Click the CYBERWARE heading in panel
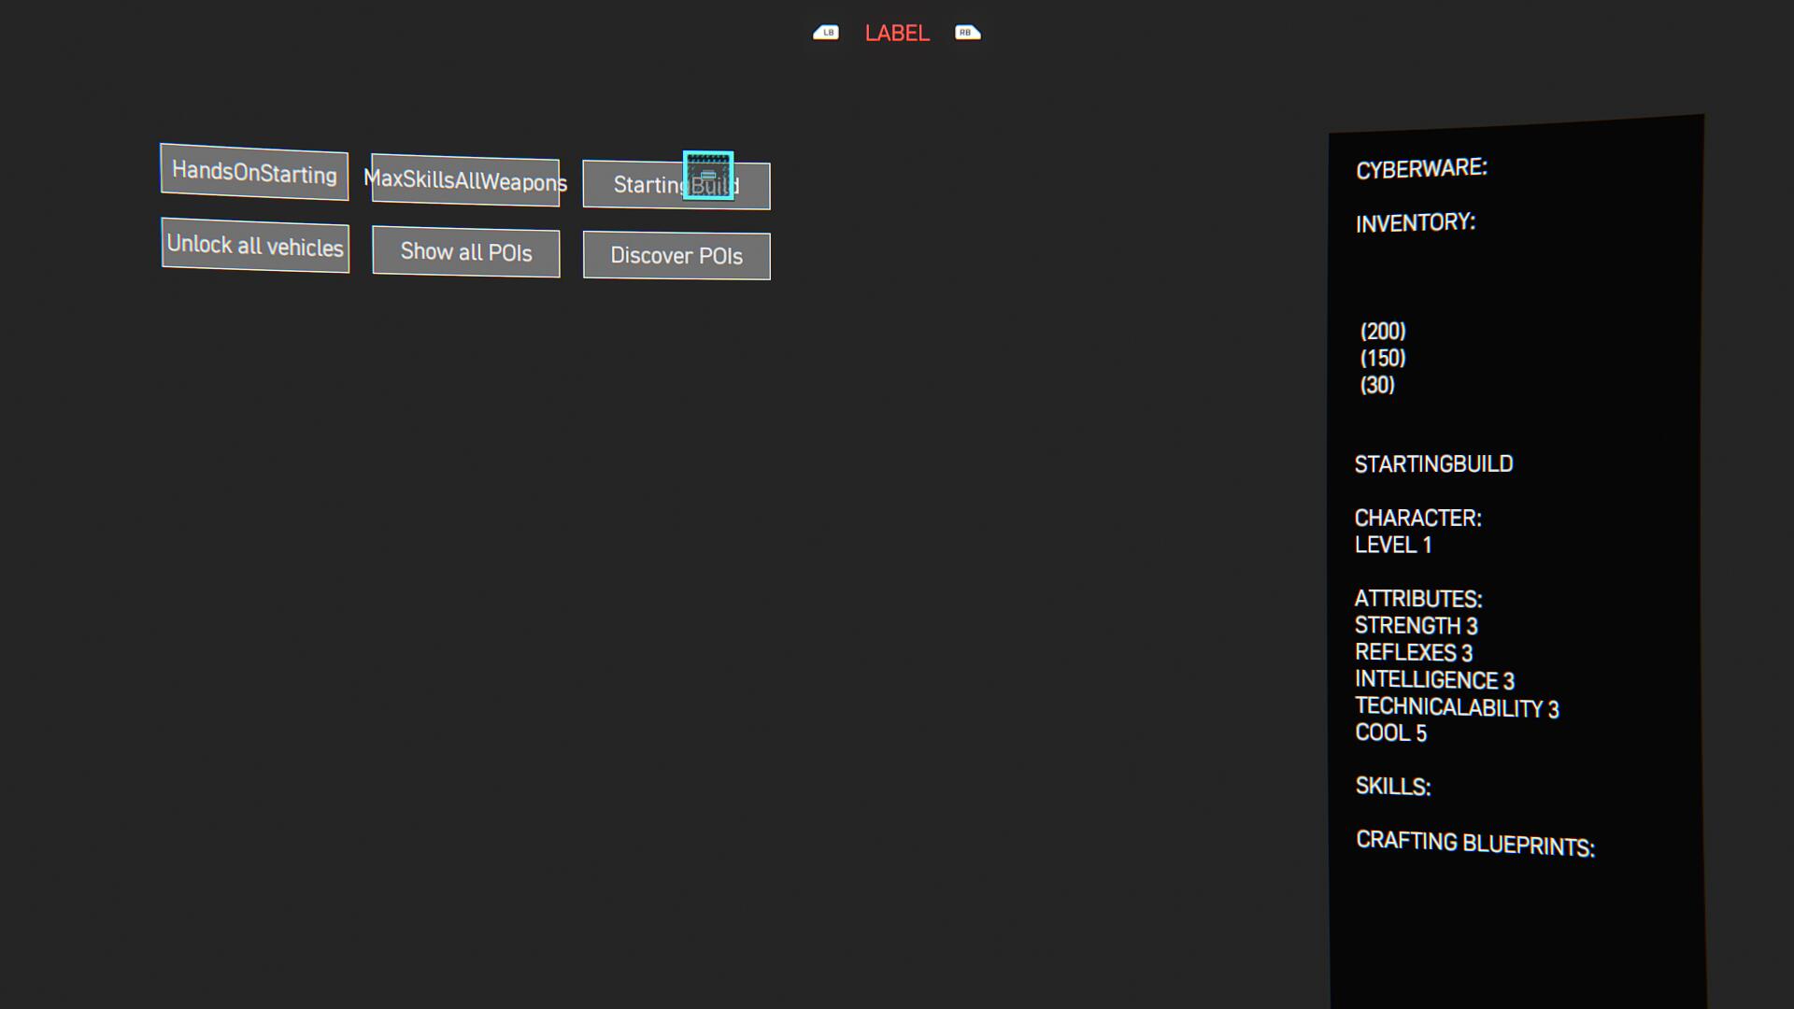 pyautogui.click(x=1421, y=169)
